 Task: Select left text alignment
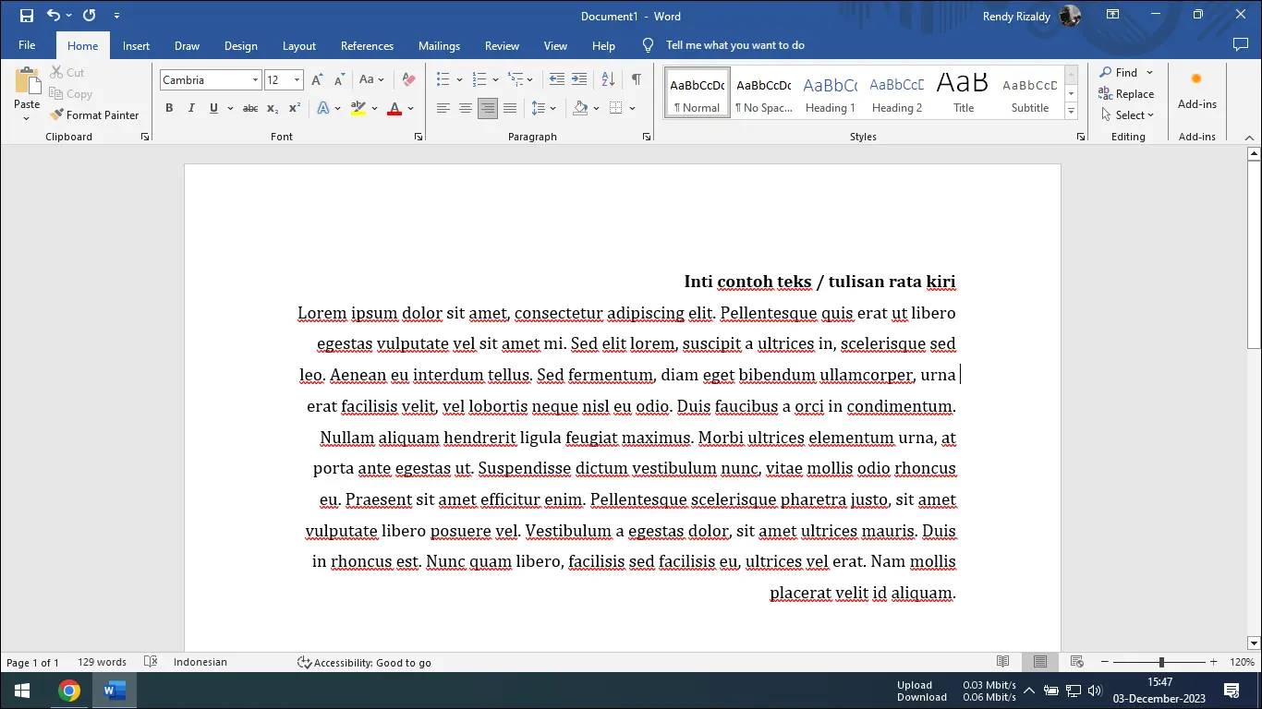[x=443, y=108]
